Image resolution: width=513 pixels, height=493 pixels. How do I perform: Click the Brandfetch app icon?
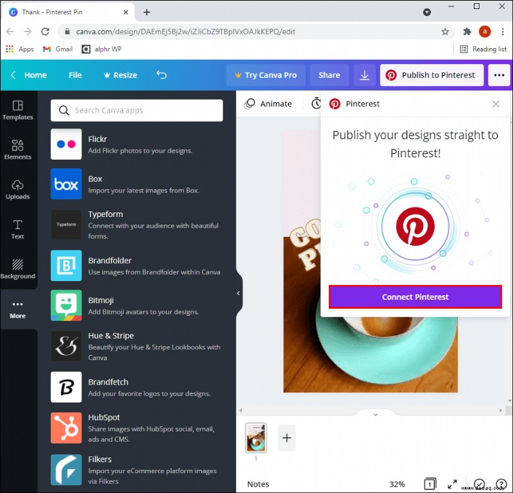(66, 387)
